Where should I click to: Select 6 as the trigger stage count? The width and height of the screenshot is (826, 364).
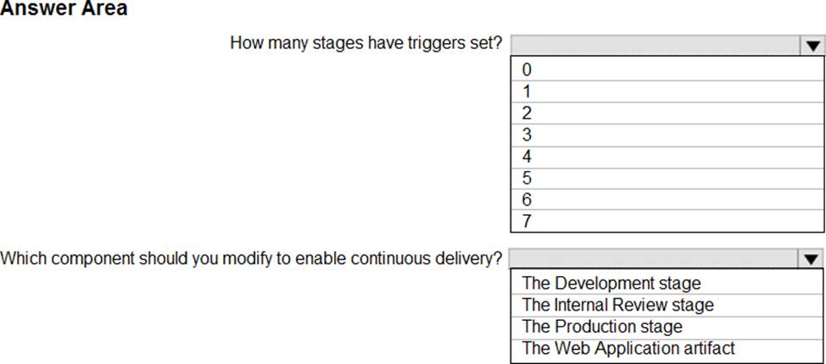click(x=527, y=200)
